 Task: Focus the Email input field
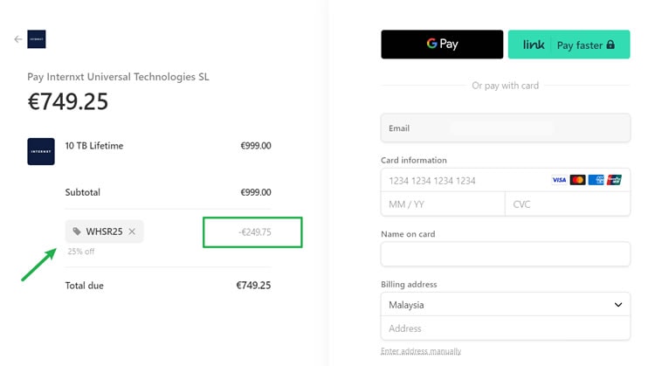(x=506, y=128)
